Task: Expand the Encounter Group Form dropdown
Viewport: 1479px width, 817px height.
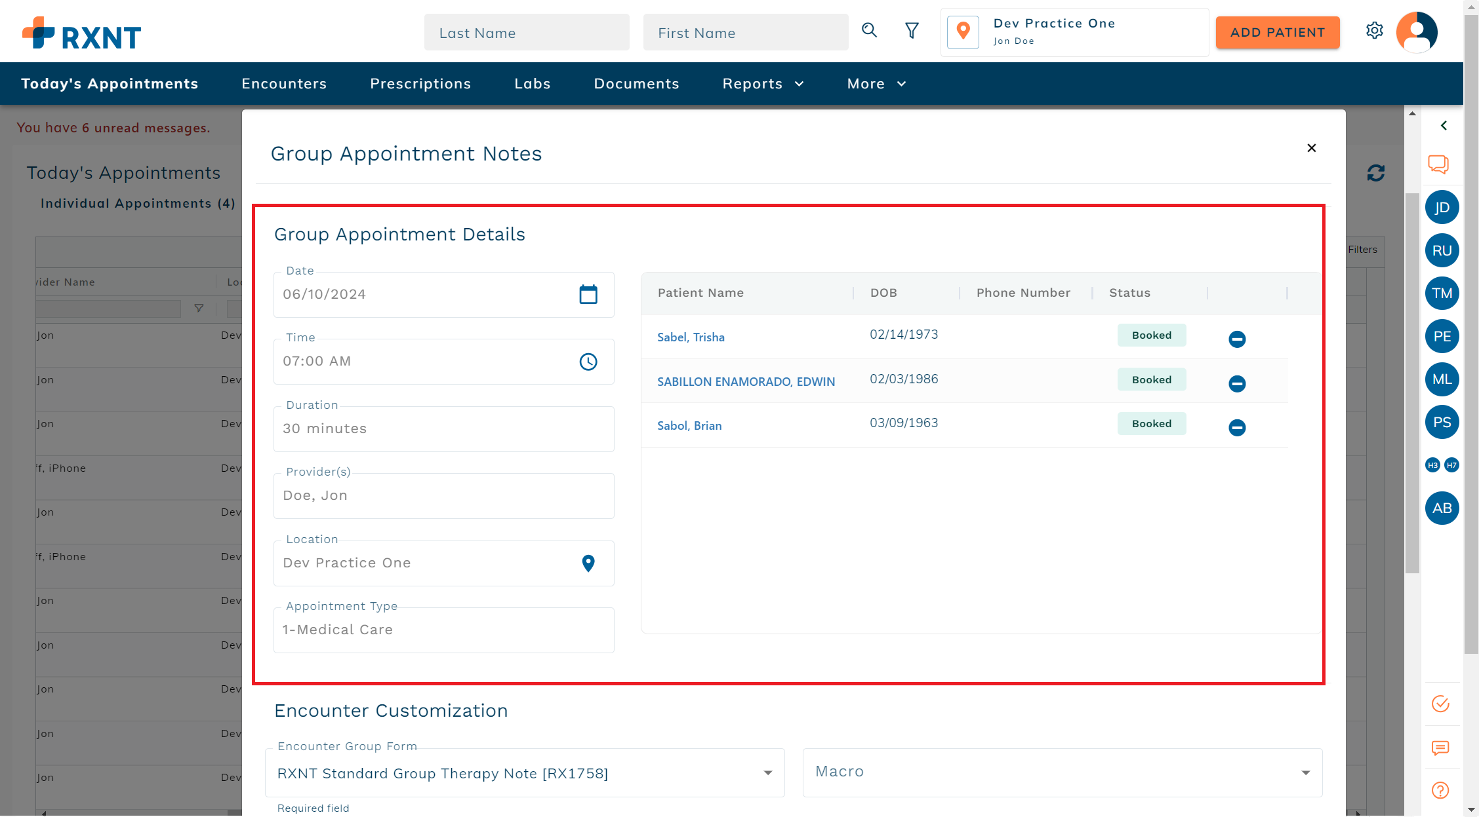Action: click(x=767, y=773)
